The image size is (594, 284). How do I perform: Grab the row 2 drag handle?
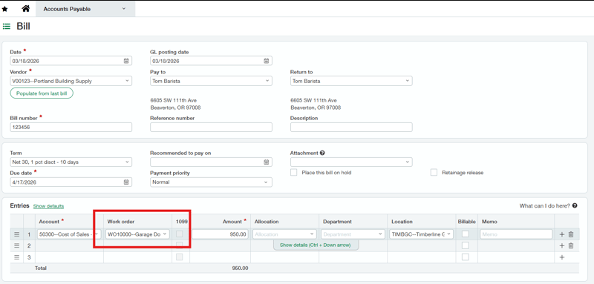[16, 245]
